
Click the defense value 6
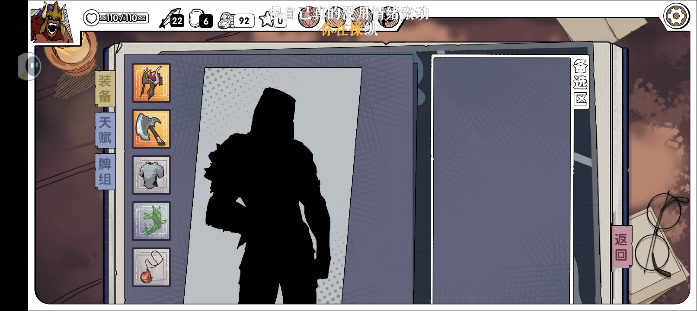[206, 21]
